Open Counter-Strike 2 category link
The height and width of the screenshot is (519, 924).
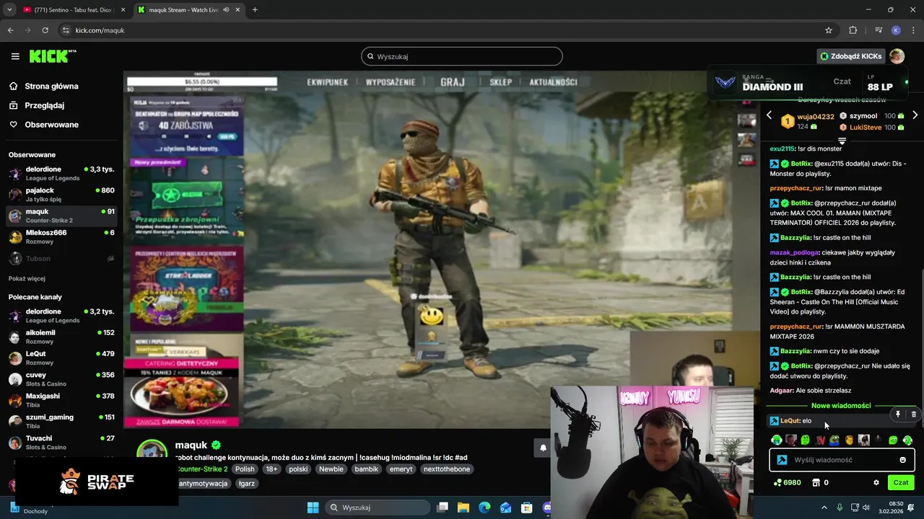[202, 469]
